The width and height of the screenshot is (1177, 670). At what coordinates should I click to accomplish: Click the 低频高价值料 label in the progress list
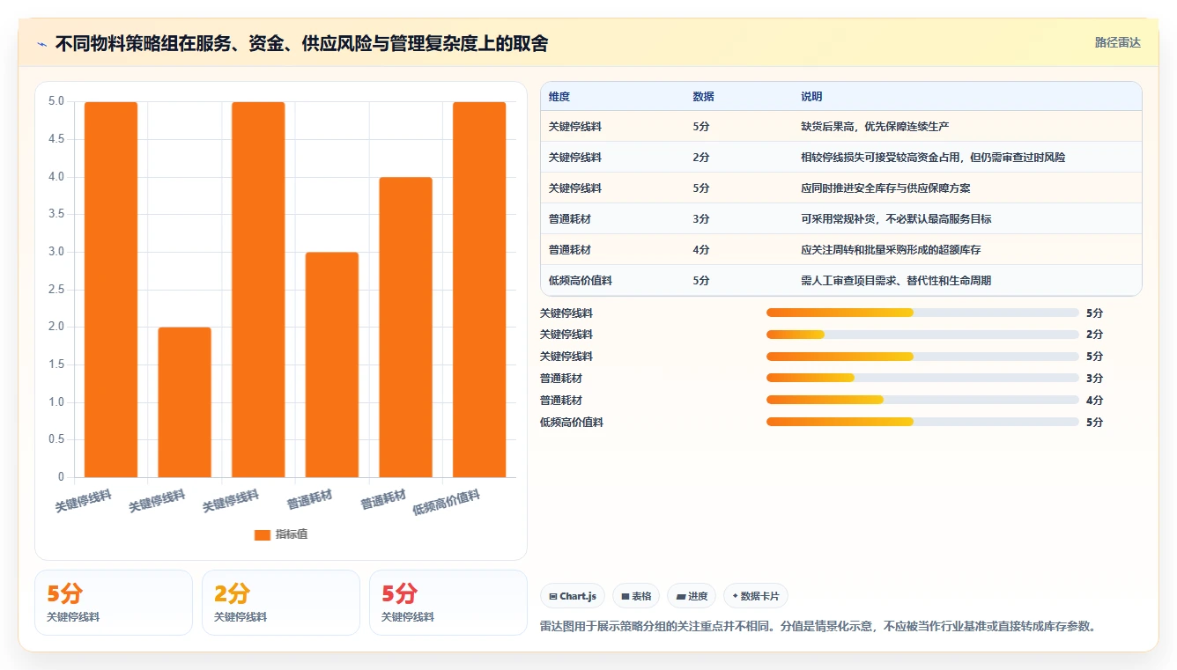[572, 423]
